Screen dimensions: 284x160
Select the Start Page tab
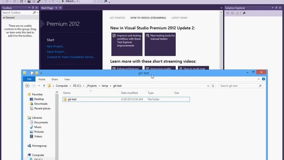click(47, 8)
